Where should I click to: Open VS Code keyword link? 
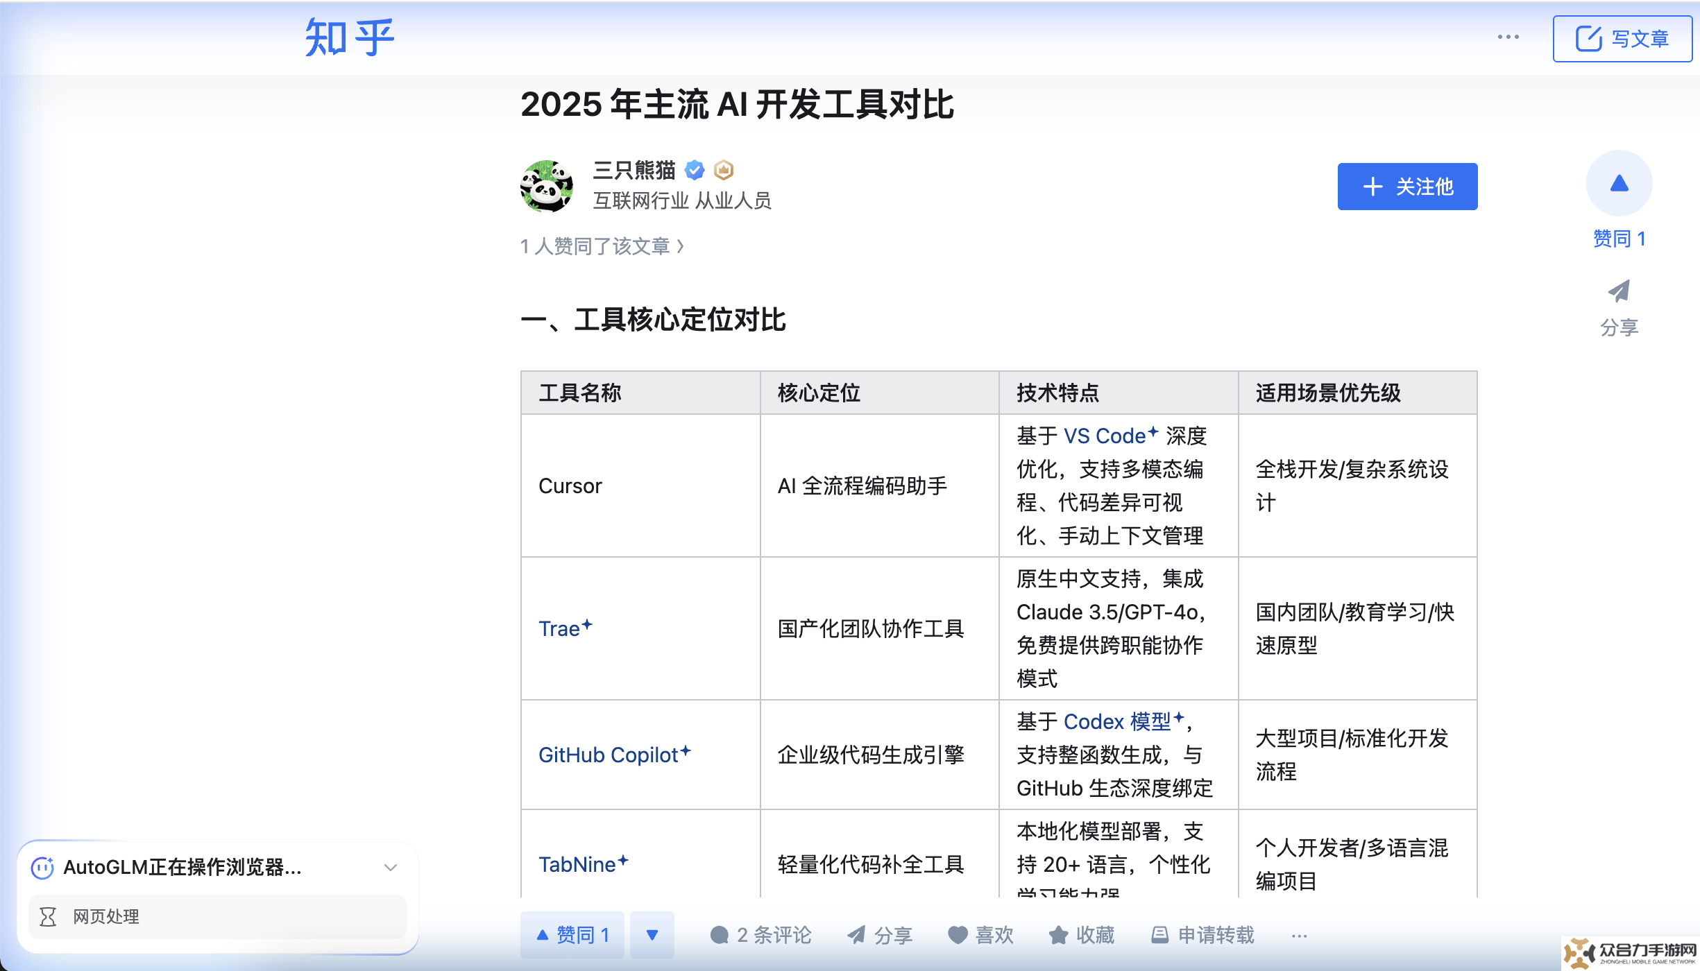point(1111,436)
